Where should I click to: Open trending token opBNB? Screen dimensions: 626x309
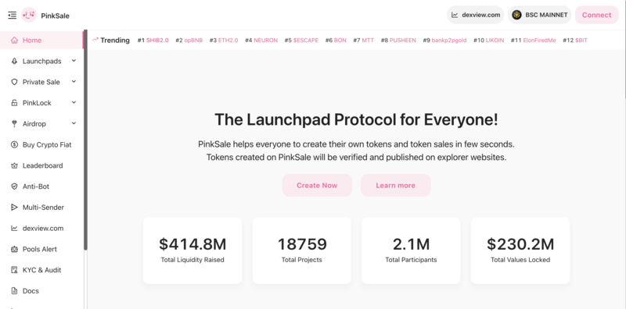tap(193, 41)
